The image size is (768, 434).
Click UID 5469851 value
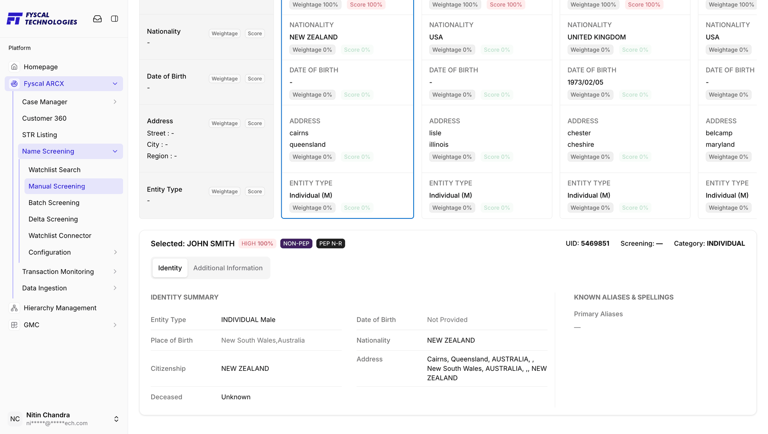pyautogui.click(x=595, y=244)
